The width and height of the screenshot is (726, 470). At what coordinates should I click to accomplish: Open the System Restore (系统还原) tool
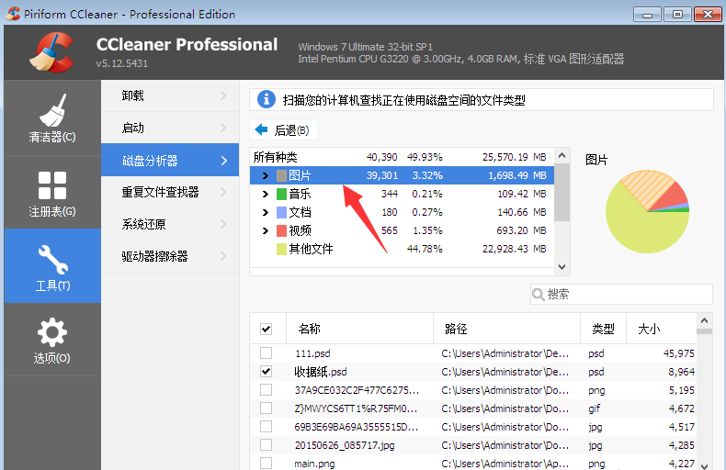pyautogui.click(x=170, y=224)
